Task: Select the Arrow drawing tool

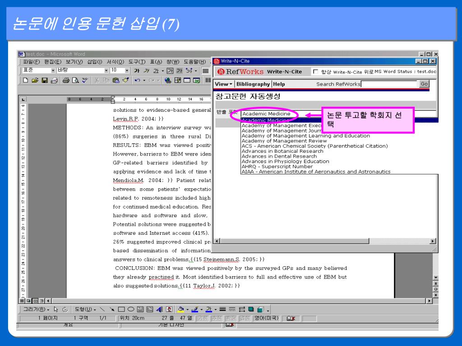Action: click(112, 309)
